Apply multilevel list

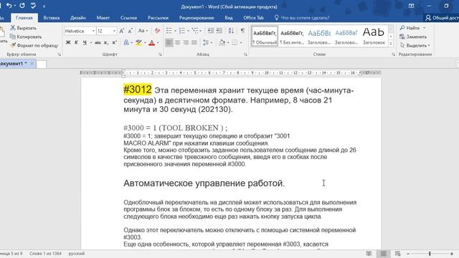pyautogui.click(x=195, y=31)
